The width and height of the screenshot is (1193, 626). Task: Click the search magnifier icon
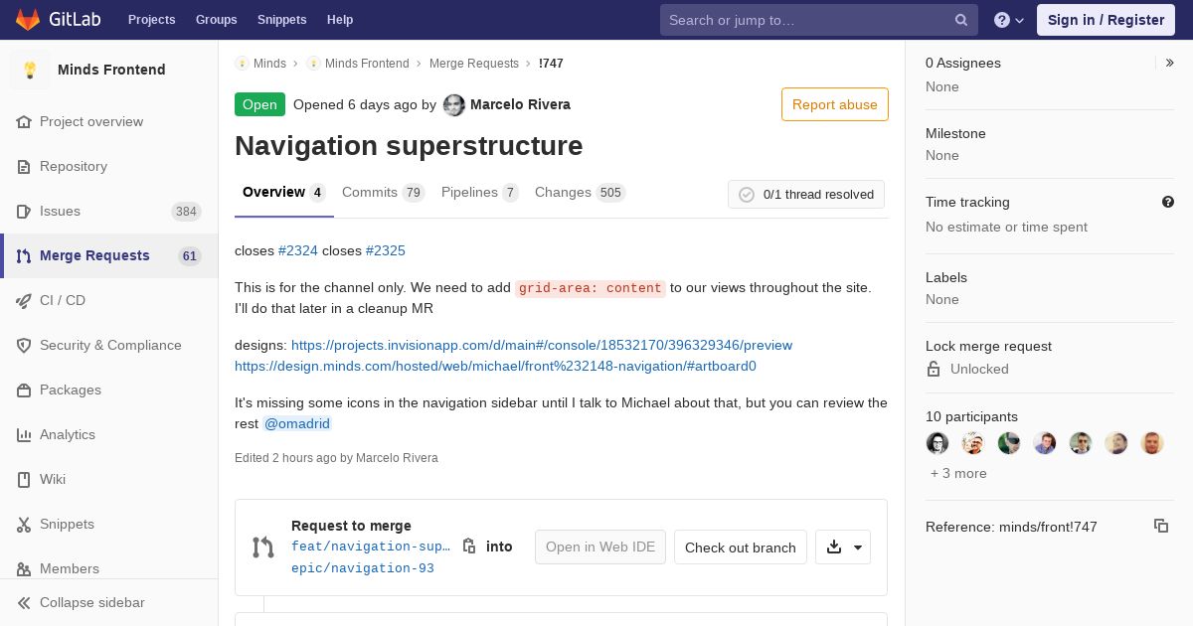[x=961, y=20]
